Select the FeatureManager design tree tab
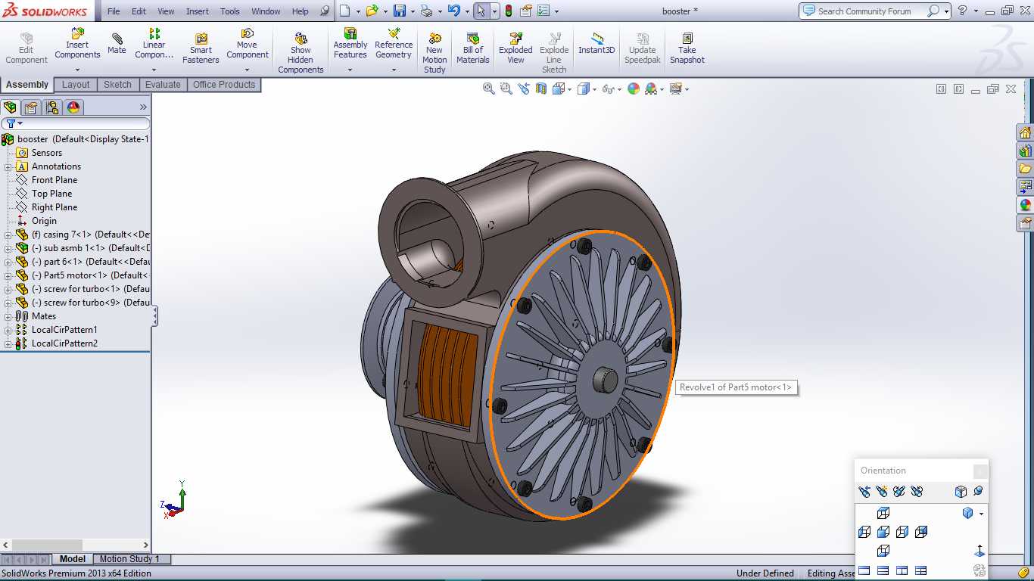Viewport: 1034px width, 581px height. (10, 107)
